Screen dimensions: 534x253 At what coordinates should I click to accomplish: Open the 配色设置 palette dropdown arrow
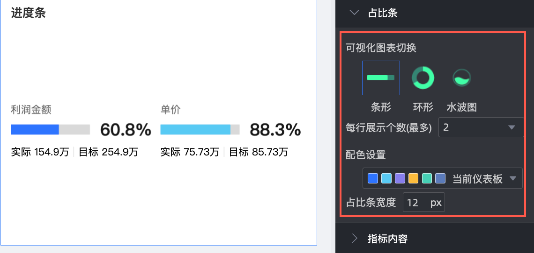513,178
